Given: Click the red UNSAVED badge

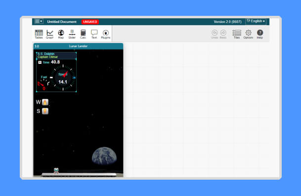Looking at the screenshot, I should click(x=90, y=22).
